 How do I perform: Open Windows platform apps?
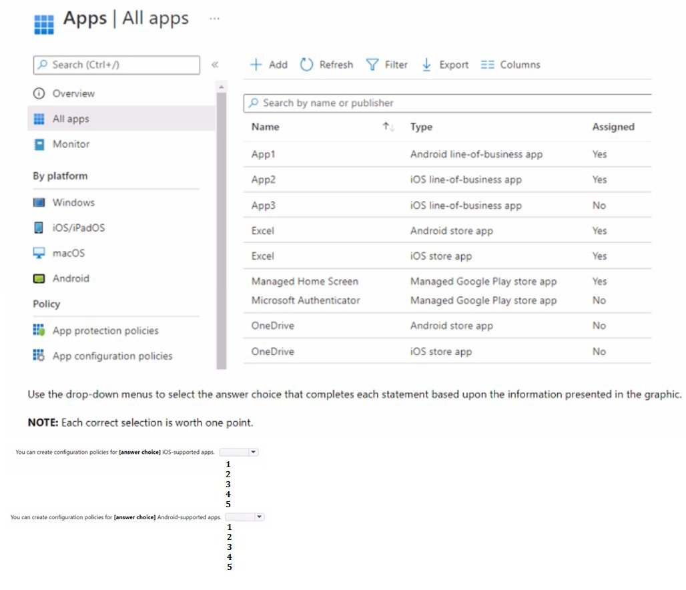[73, 202]
